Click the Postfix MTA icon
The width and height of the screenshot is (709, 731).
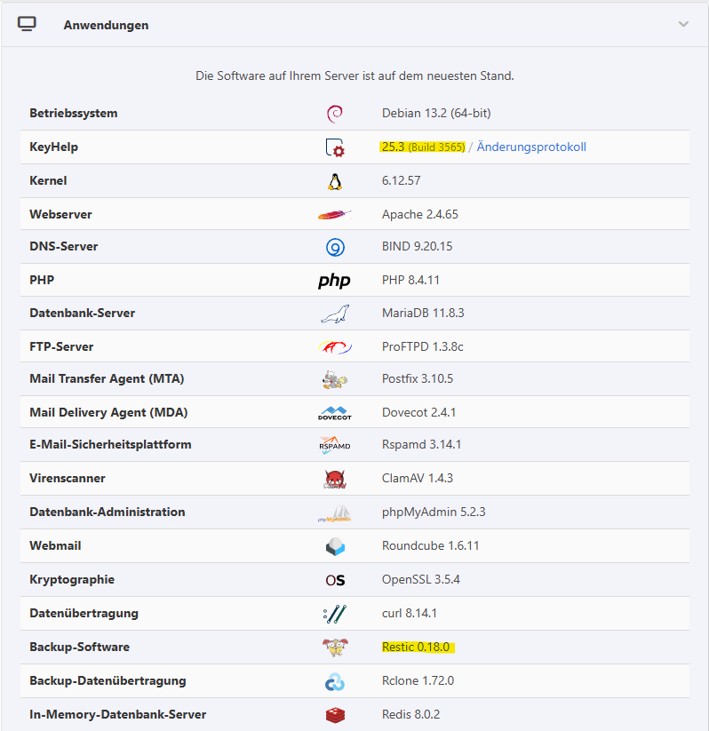pyautogui.click(x=334, y=380)
